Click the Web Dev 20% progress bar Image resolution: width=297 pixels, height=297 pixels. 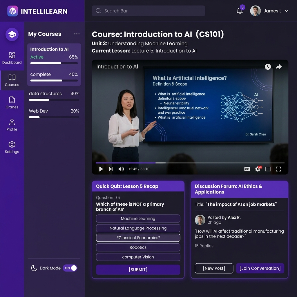(x=54, y=117)
